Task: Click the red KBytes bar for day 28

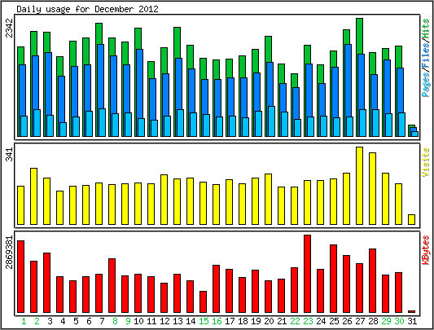Action: click(373, 280)
